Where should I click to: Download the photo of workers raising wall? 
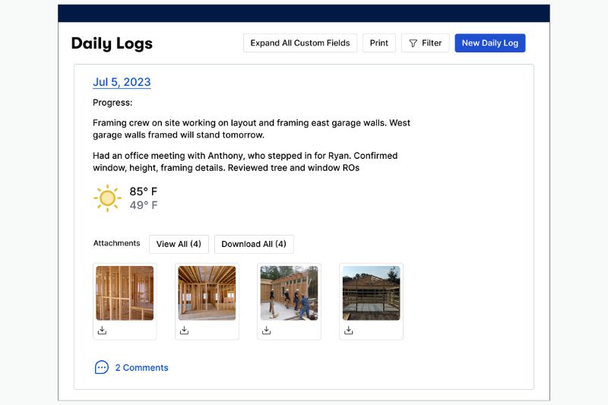[x=266, y=331]
